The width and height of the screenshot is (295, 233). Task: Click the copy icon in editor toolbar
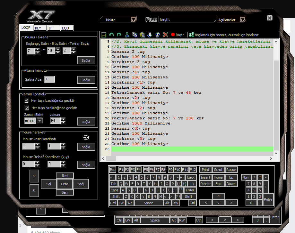point(134,35)
